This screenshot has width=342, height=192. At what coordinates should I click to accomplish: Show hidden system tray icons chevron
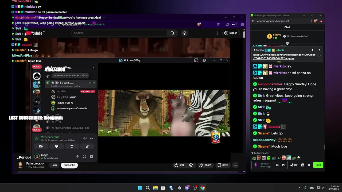coord(300,188)
